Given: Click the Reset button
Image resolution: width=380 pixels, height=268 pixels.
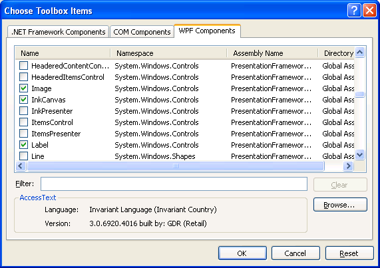Looking at the screenshot, I should (x=349, y=253).
